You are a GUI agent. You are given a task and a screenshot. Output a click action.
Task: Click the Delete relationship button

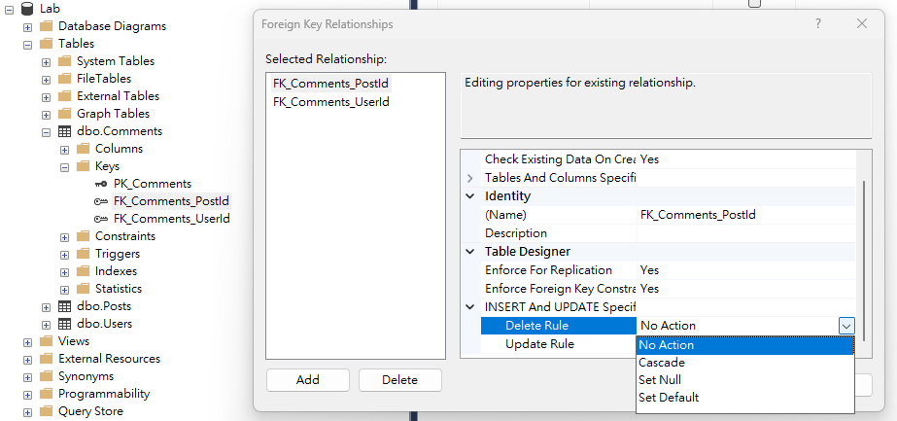(x=399, y=380)
